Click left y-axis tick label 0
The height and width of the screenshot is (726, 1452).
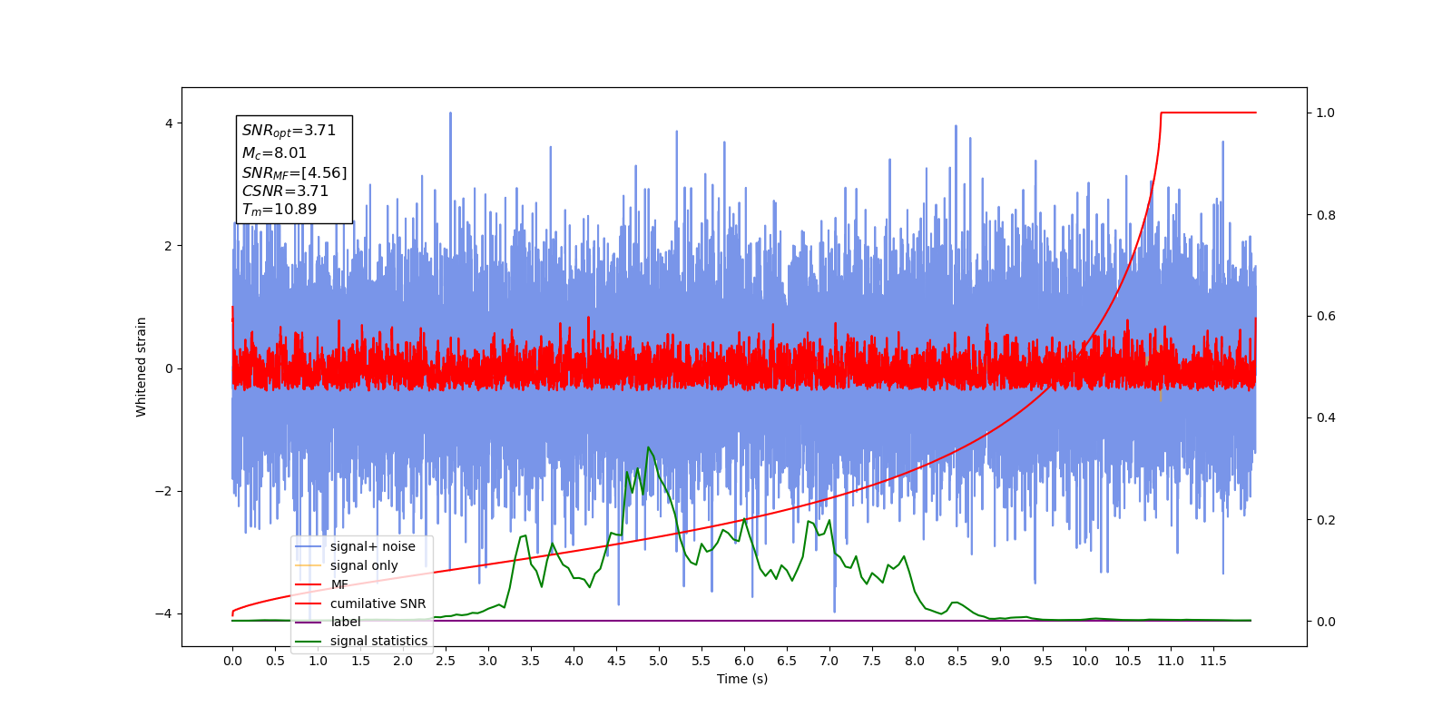(x=169, y=368)
